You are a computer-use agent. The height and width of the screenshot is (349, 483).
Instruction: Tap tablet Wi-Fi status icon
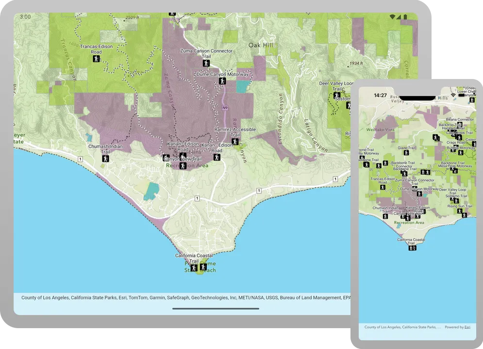coord(392,16)
